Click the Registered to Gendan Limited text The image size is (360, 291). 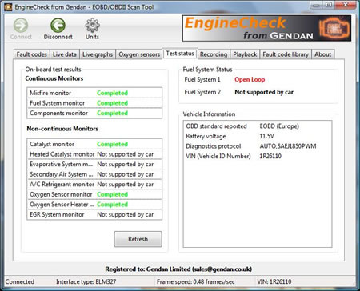(x=178, y=269)
